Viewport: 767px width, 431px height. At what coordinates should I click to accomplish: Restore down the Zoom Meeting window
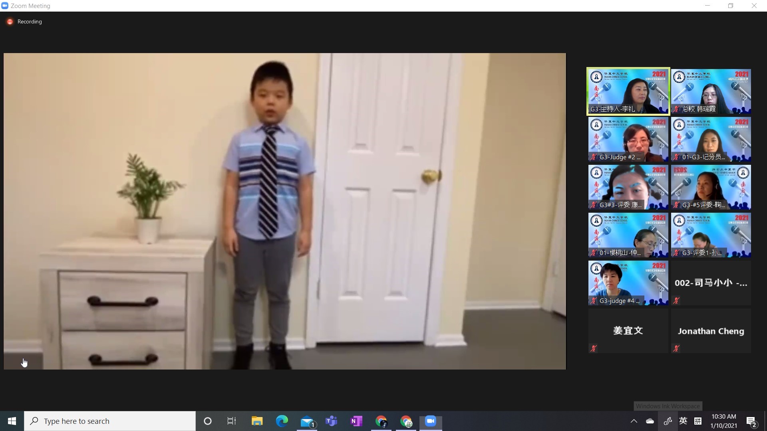[x=731, y=6]
